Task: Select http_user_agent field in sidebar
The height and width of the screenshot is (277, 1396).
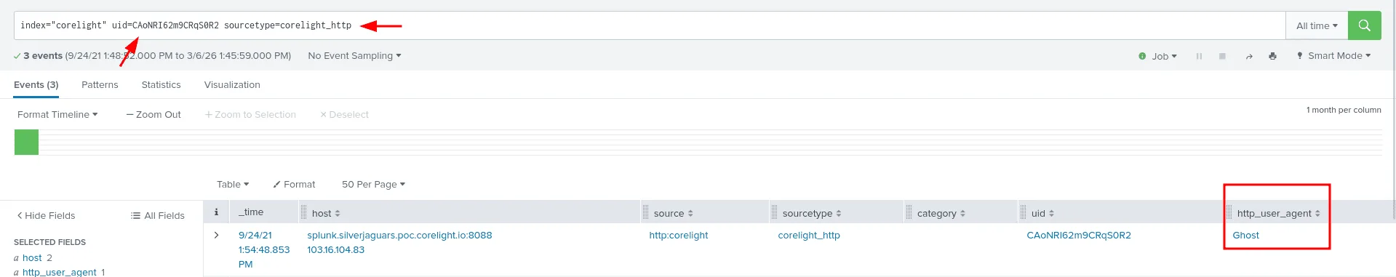Action: click(59, 272)
